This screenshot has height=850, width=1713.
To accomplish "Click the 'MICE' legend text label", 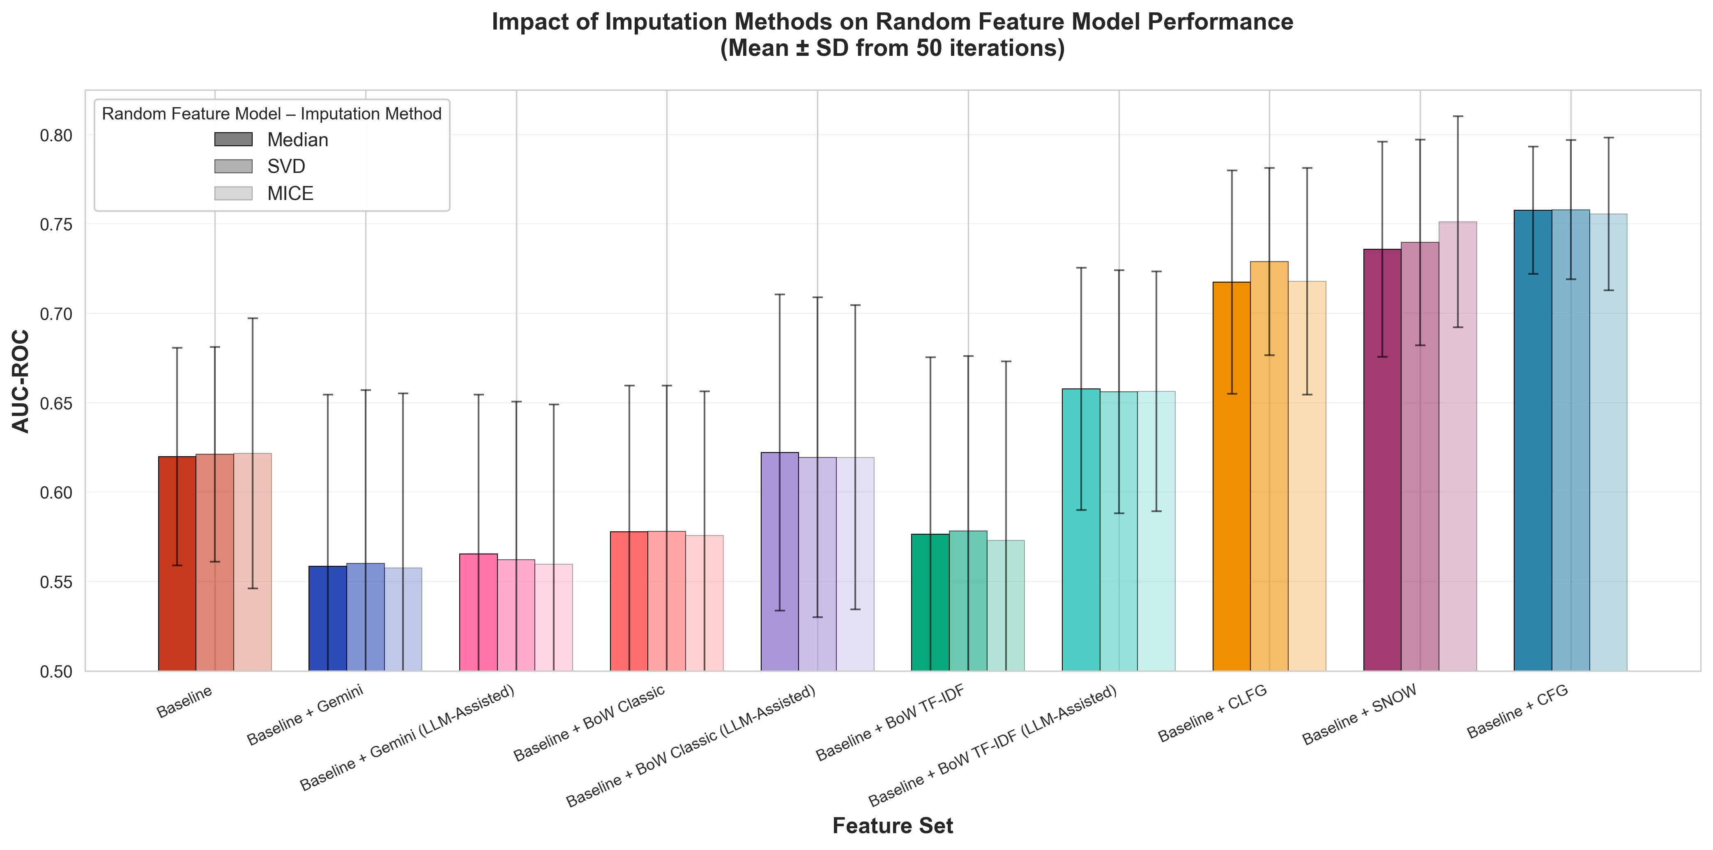I will pos(290,193).
